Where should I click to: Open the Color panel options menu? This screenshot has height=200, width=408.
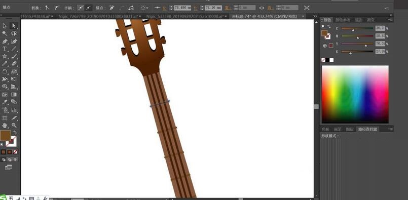391,20
